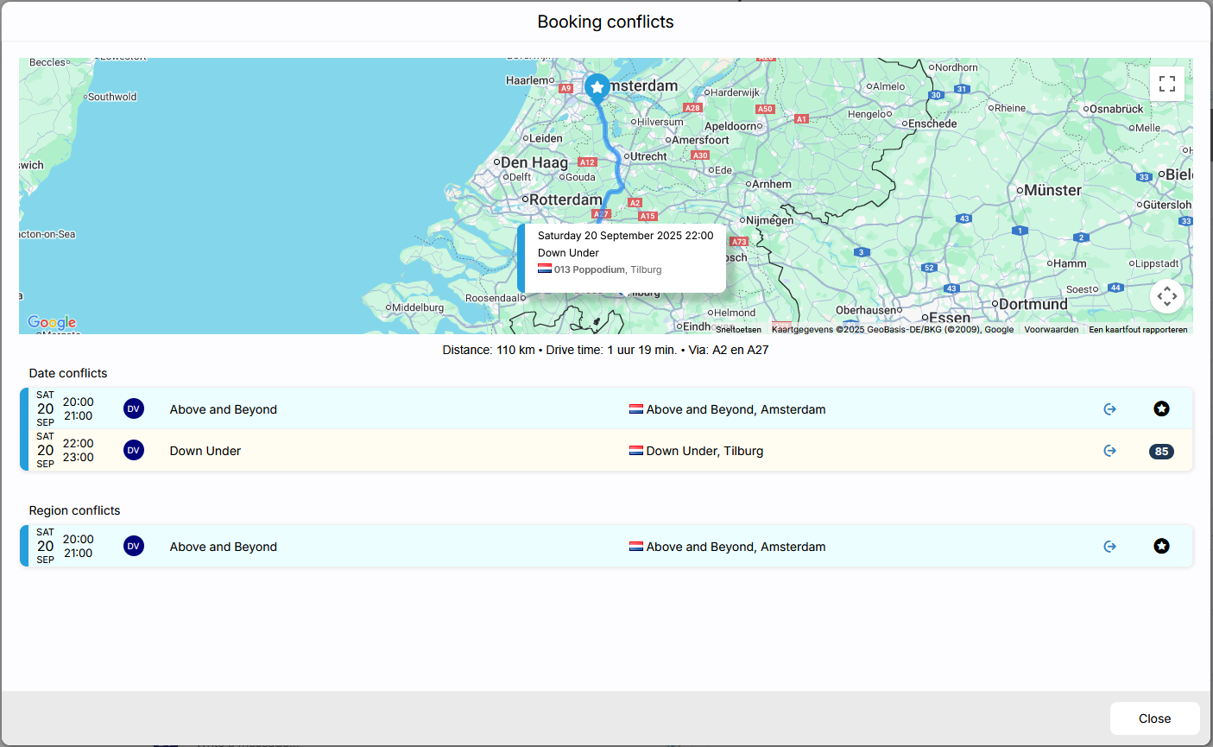Click star badge in Region conflicts row
Screen dimensions: 1213x747
[1161, 547]
